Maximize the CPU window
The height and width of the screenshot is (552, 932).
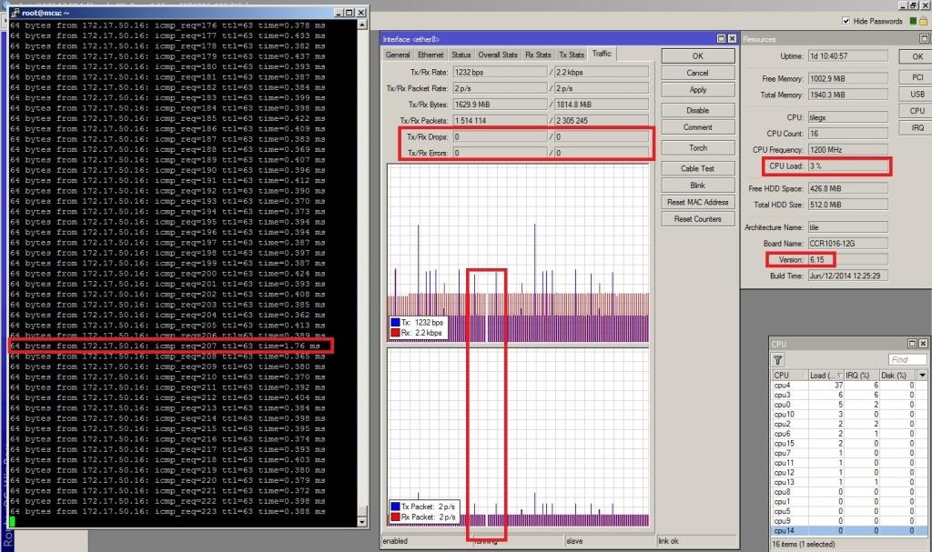pos(912,344)
